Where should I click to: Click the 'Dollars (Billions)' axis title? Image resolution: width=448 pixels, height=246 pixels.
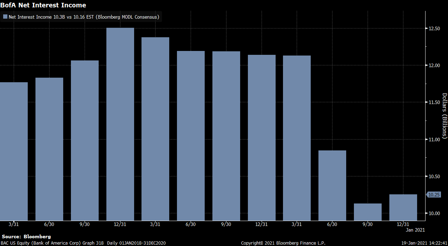click(444, 116)
